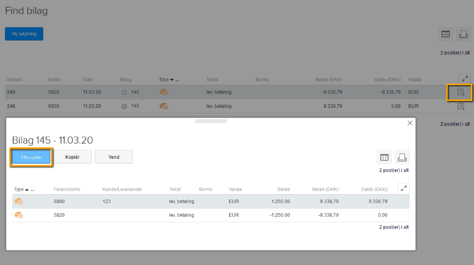Sort by Dato column header
This screenshot has height=265, width=474.
click(x=87, y=80)
